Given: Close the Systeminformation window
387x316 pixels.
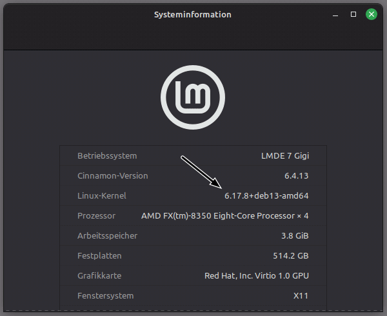Looking at the screenshot, I should [x=372, y=14].
